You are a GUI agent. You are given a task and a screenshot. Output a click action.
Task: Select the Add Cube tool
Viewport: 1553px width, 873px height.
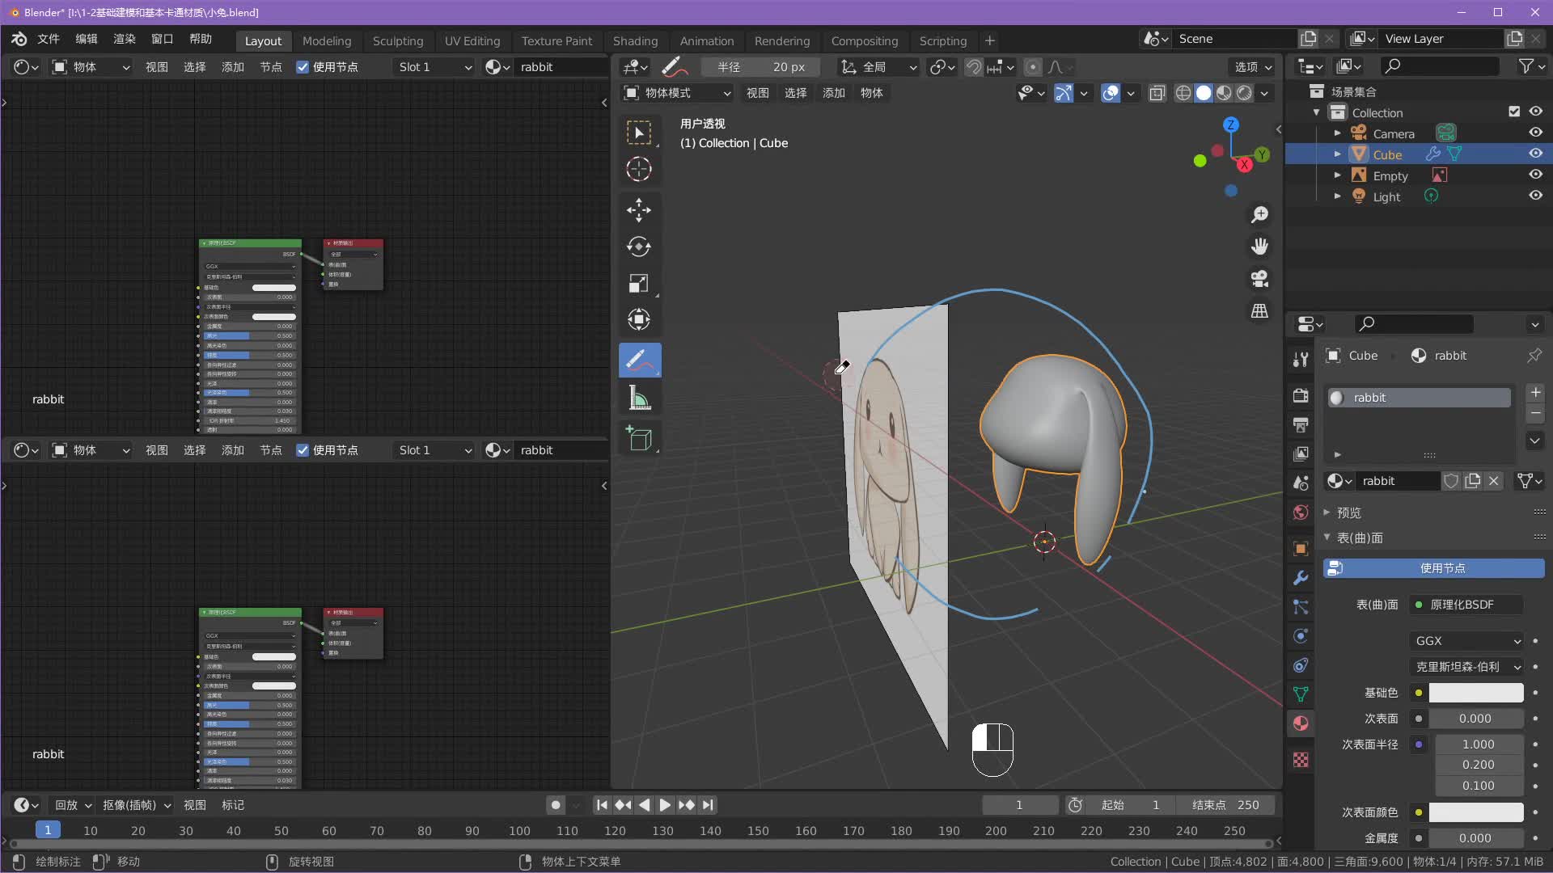[x=639, y=438]
